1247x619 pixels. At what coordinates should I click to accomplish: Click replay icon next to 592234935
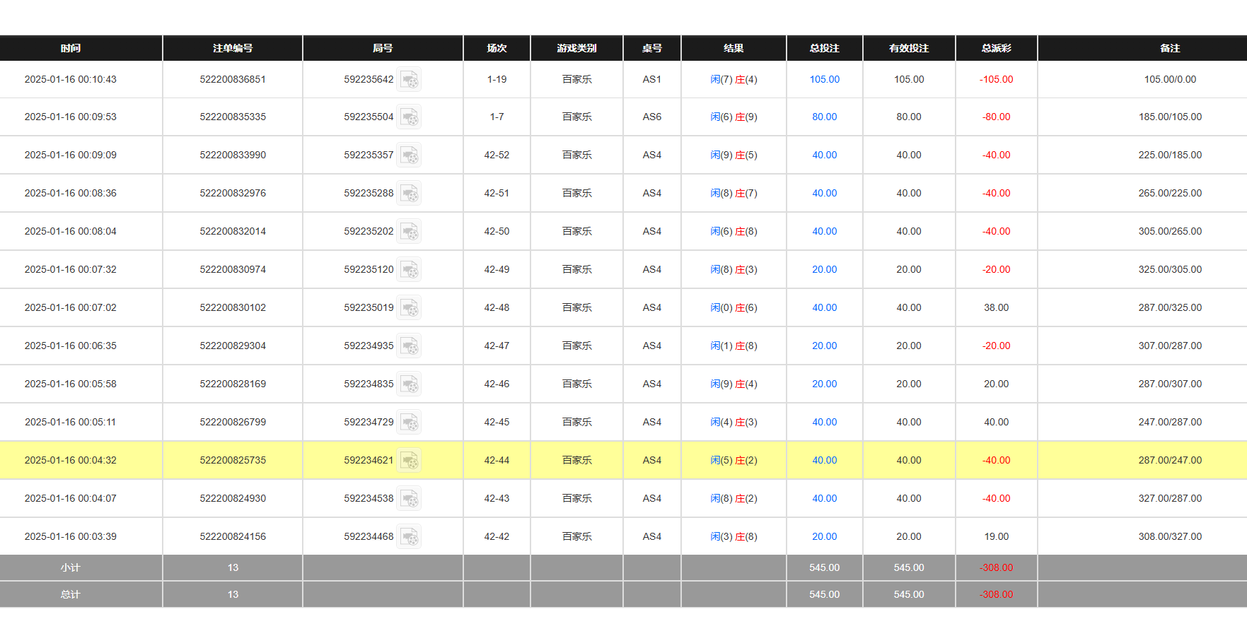(x=409, y=346)
